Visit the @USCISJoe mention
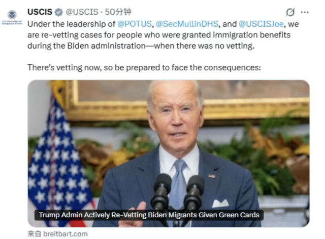This screenshot has height=239, width=325. 261,24
